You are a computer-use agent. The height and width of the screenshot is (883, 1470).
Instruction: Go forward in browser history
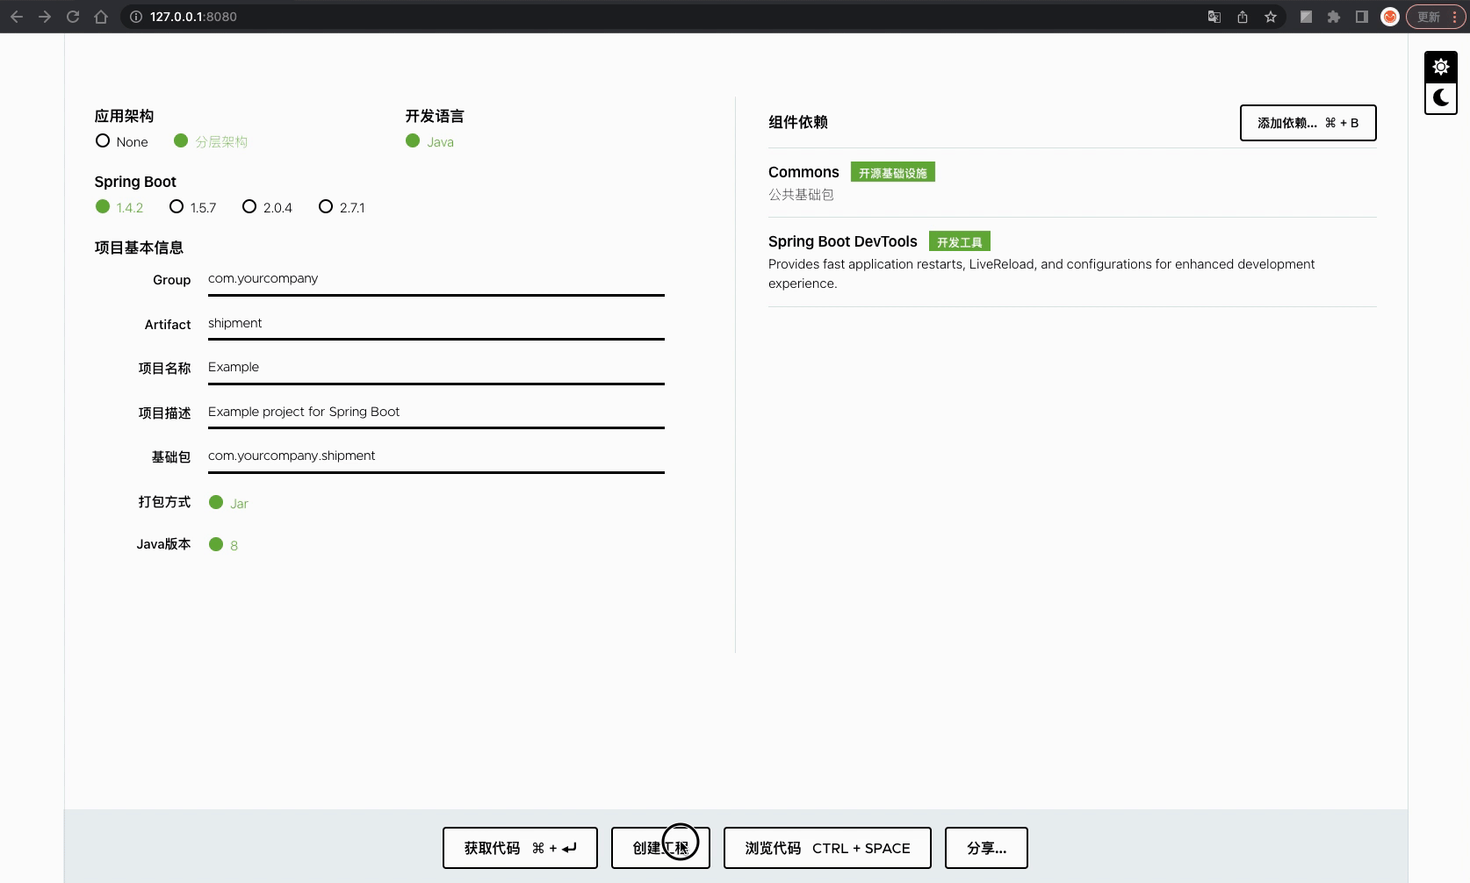click(45, 17)
